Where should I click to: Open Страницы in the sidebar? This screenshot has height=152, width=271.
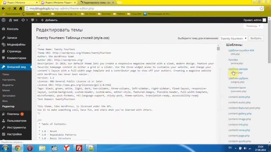(14, 51)
